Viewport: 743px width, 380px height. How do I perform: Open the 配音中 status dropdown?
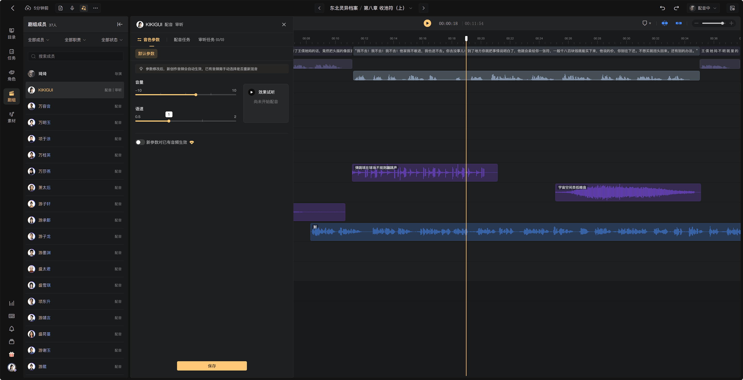click(x=703, y=8)
